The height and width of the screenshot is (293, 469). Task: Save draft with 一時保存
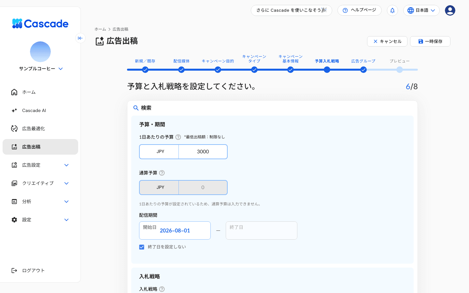click(x=430, y=41)
